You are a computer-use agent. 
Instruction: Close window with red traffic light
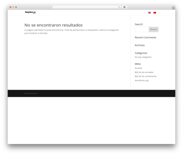pos(11,7)
